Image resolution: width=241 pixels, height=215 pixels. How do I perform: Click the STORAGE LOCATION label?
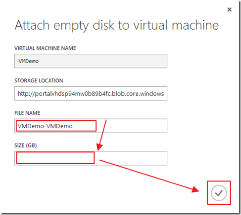coord(39,80)
